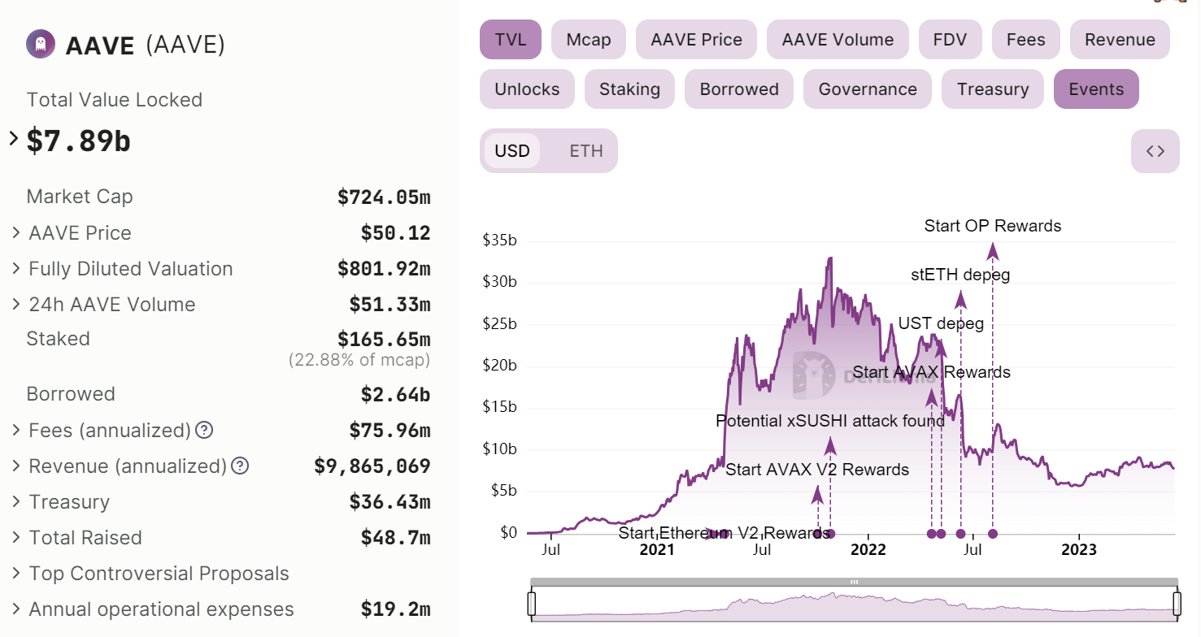The image size is (1201, 637).
Task: Switch to the Governance tab
Action: click(x=867, y=89)
